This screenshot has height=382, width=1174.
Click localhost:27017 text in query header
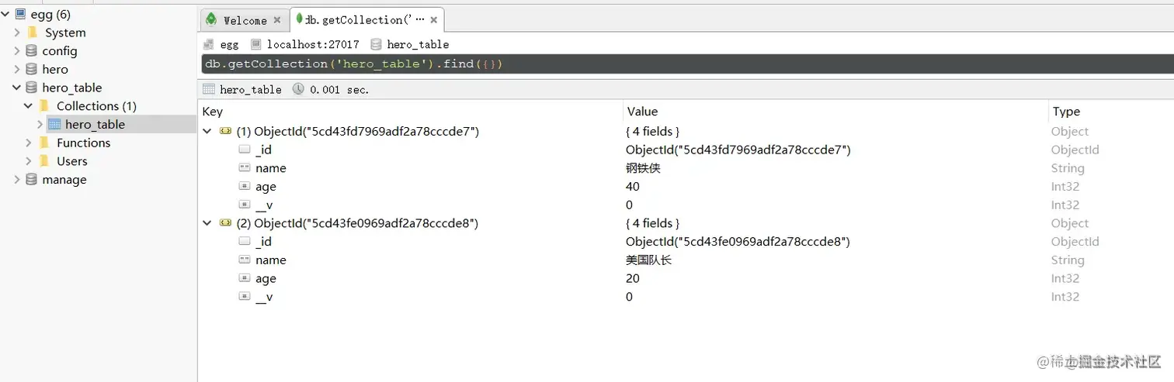313,44
